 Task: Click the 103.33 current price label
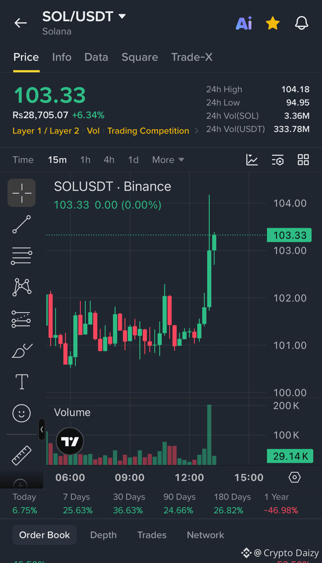coord(289,235)
